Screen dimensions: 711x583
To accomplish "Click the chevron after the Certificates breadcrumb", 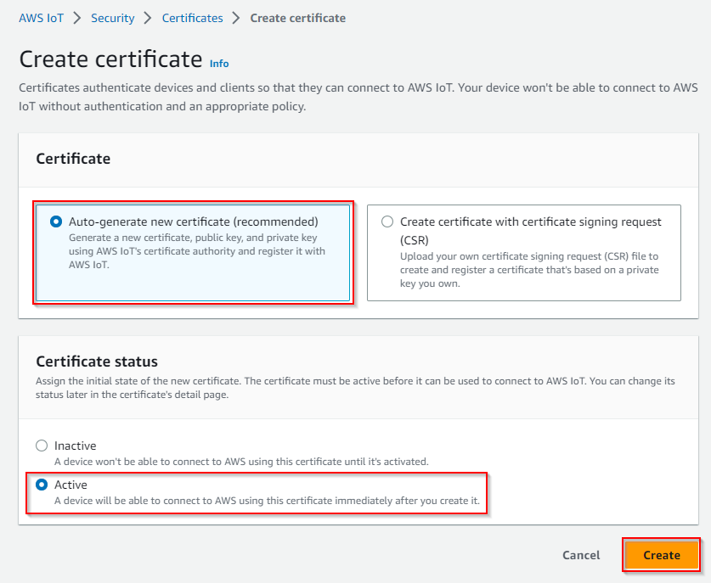I will [236, 18].
